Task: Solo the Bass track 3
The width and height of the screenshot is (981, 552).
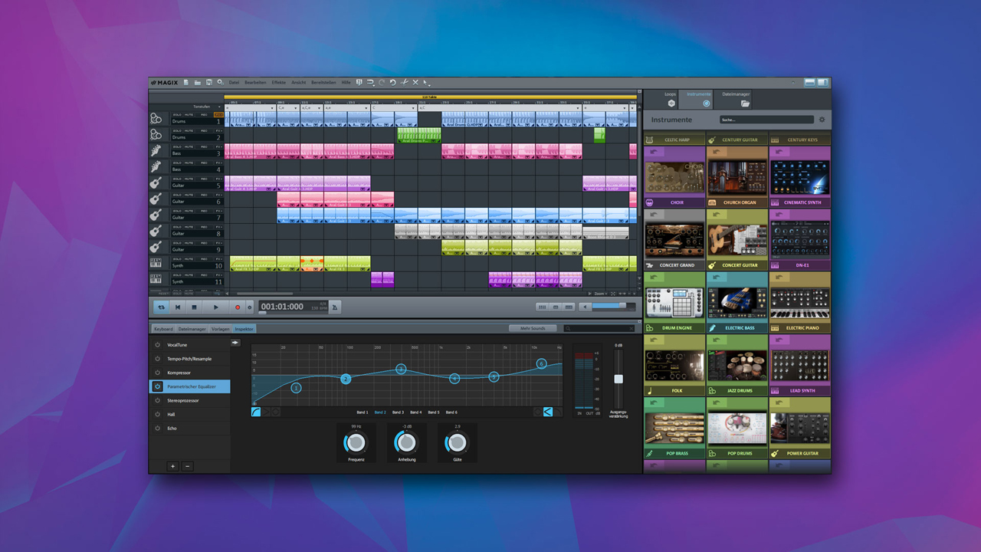Action: [x=177, y=147]
